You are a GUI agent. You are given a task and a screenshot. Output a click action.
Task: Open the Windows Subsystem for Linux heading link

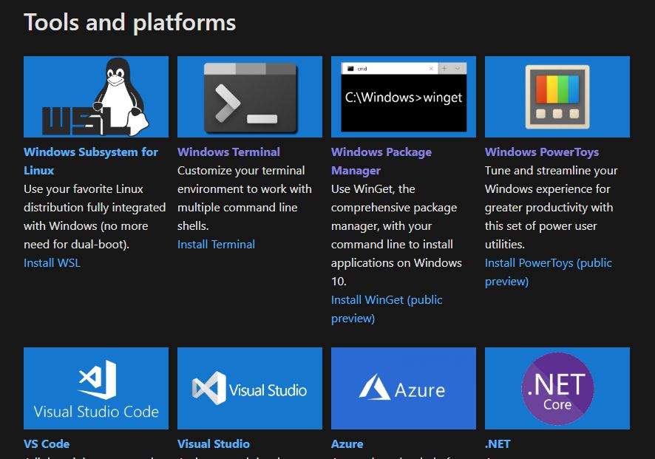91,161
